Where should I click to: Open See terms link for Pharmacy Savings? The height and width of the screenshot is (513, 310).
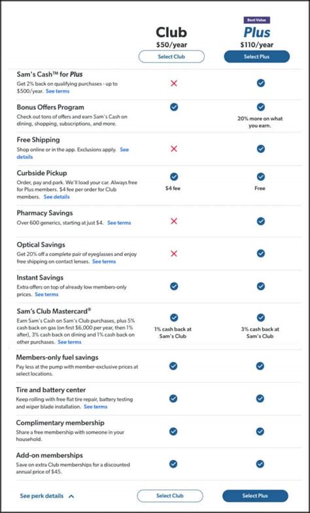coord(119,223)
